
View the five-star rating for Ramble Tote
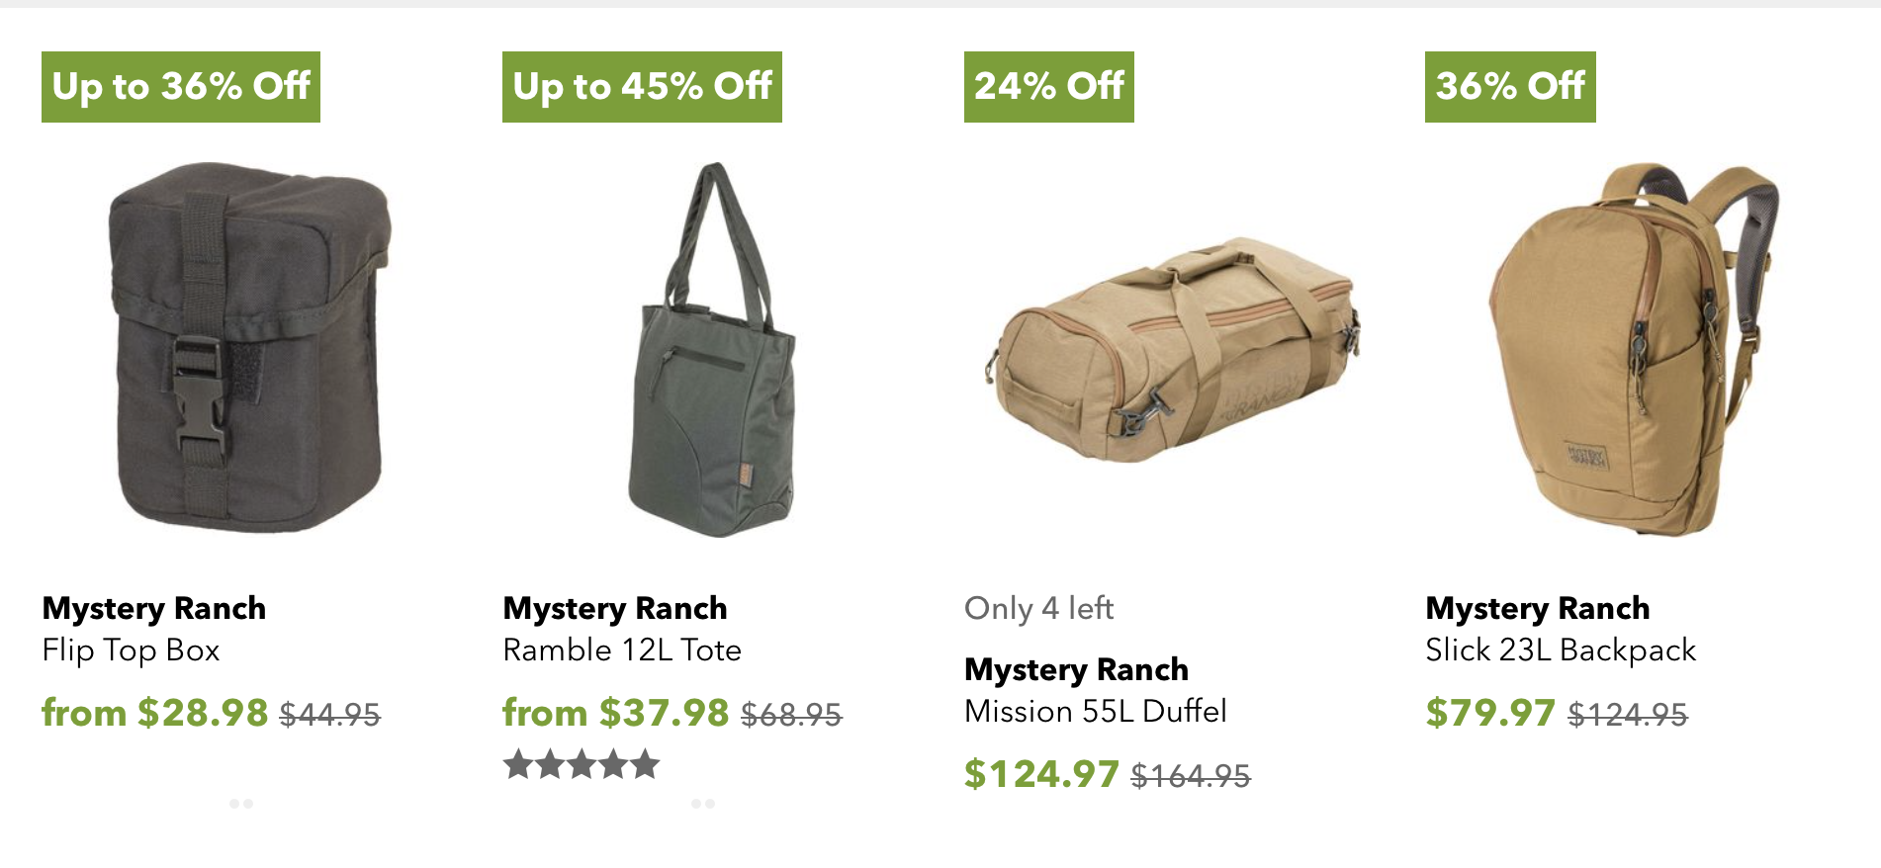[x=582, y=764]
